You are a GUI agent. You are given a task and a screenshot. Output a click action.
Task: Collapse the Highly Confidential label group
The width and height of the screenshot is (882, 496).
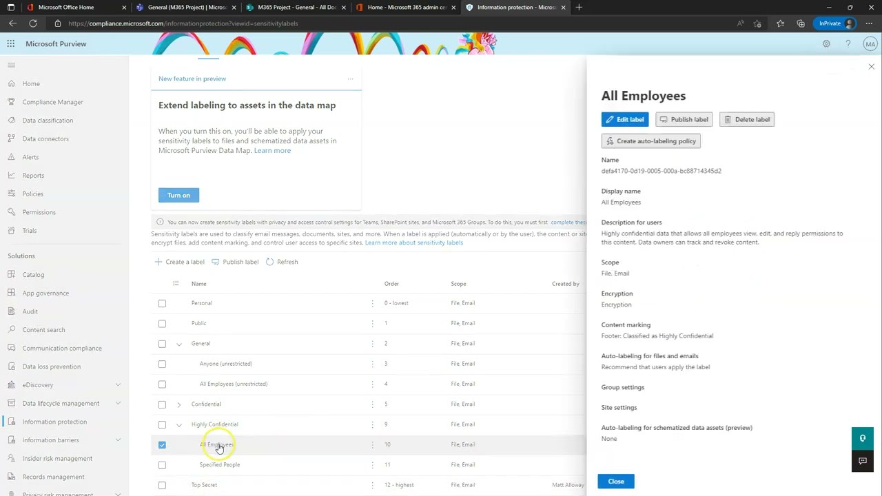[x=179, y=424]
